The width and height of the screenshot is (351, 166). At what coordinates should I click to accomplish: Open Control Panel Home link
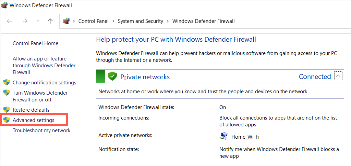tap(35, 43)
